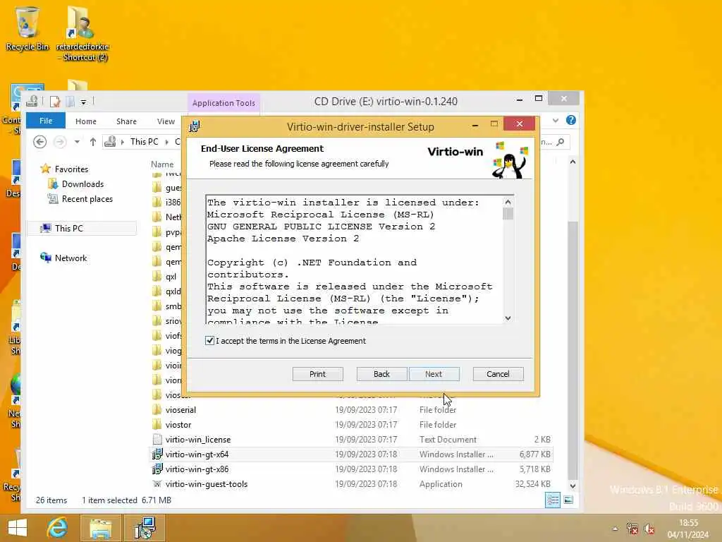
Task: Open Recent places in navigation pane
Action: pyautogui.click(x=87, y=198)
